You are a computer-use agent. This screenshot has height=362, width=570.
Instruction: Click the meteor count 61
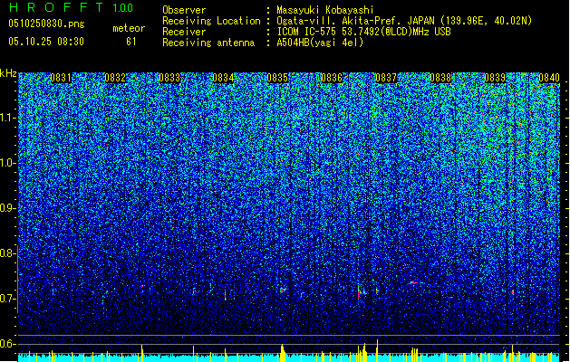tap(131, 42)
